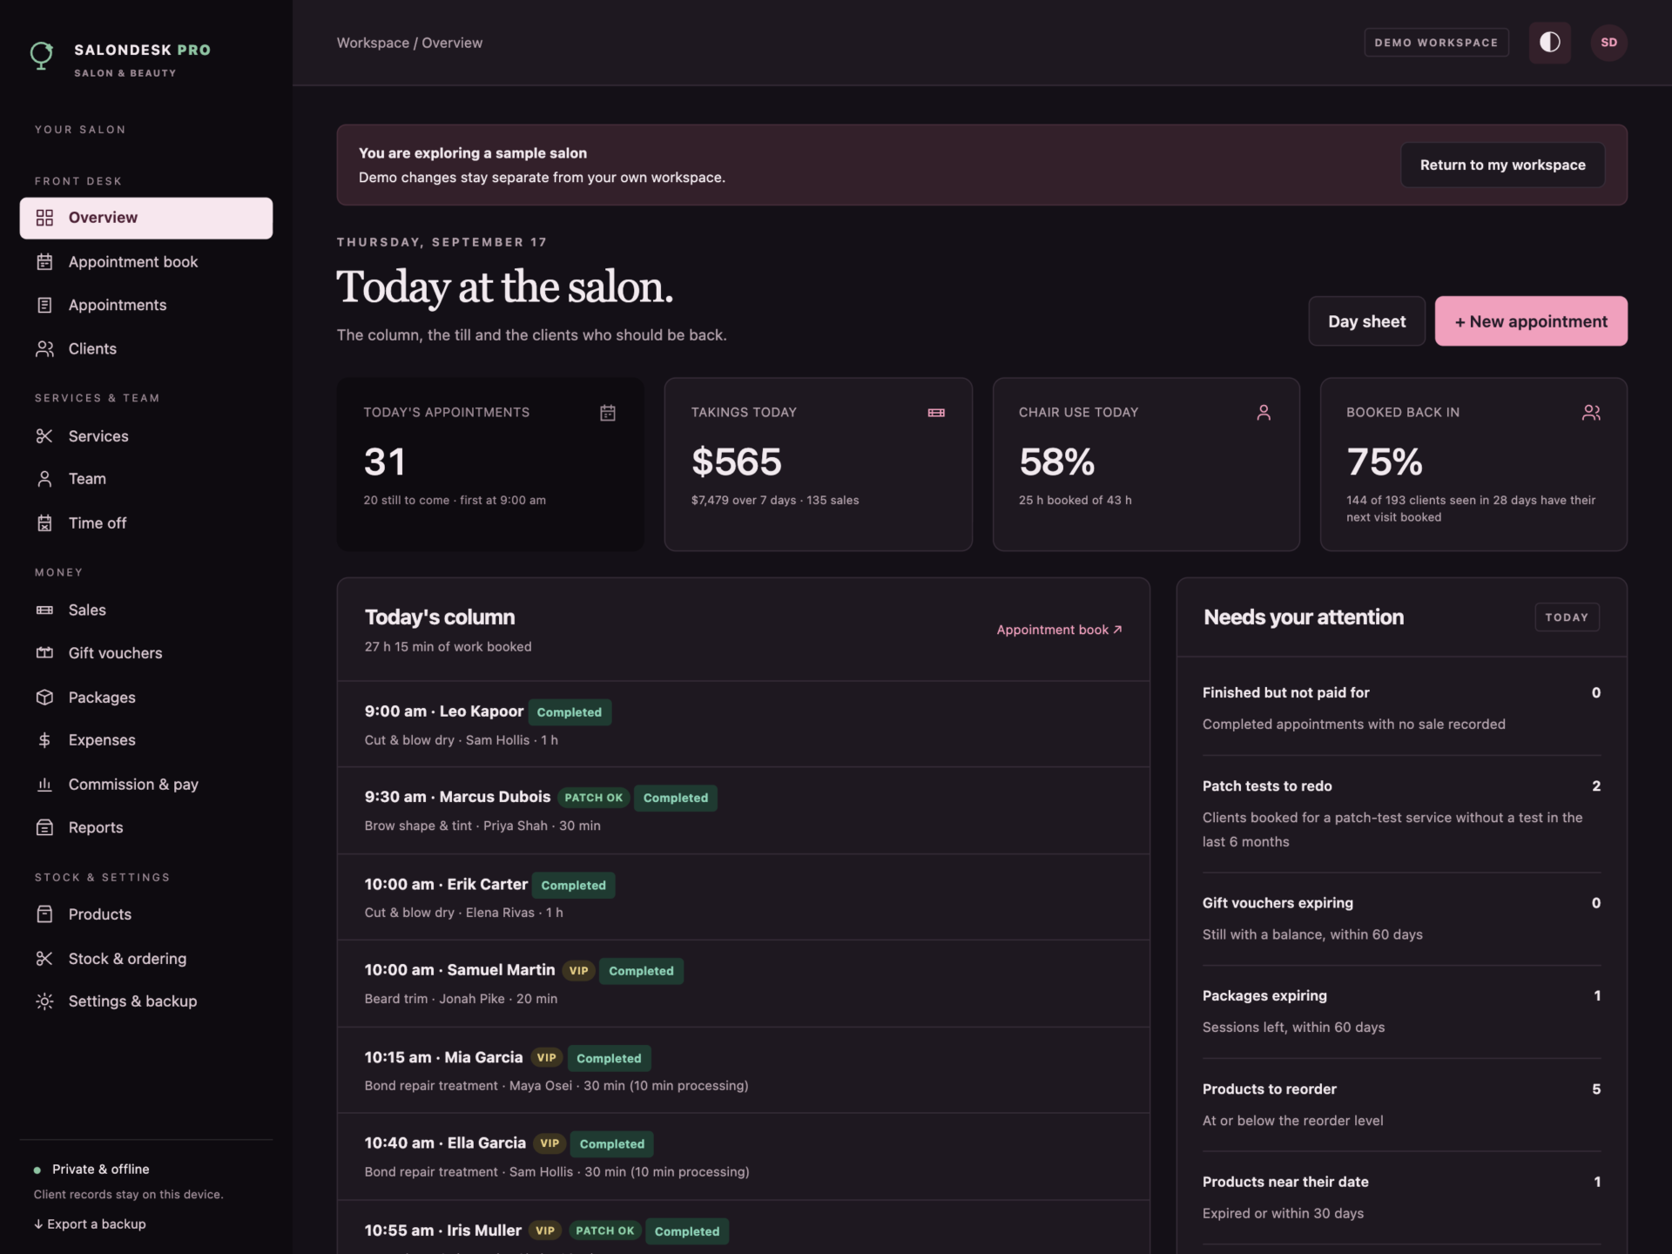Open Appointment book from the sidebar
The image size is (1672, 1254).
tap(146, 262)
